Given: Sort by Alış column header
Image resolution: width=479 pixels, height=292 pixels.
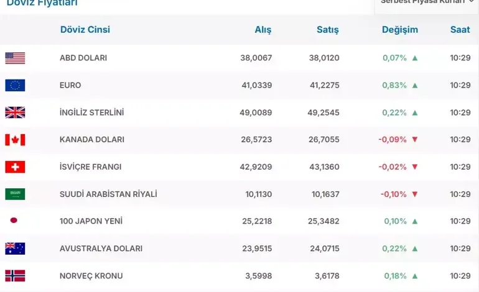Looking at the screenshot, I should pos(263,30).
